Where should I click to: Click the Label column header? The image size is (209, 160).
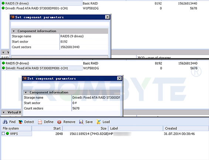point(136,128)
